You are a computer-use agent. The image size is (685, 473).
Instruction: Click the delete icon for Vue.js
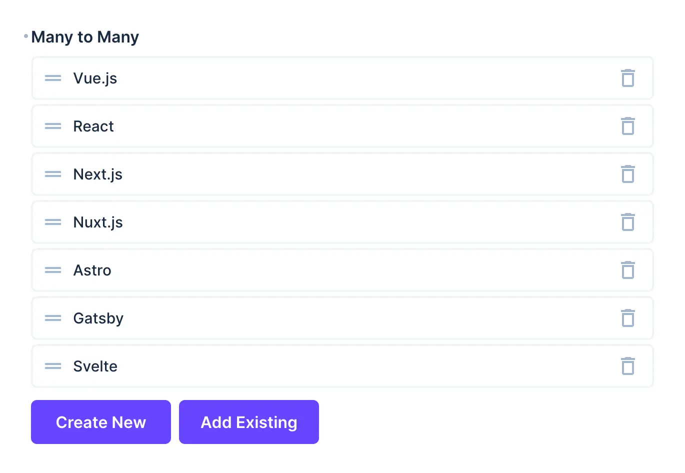point(628,78)
